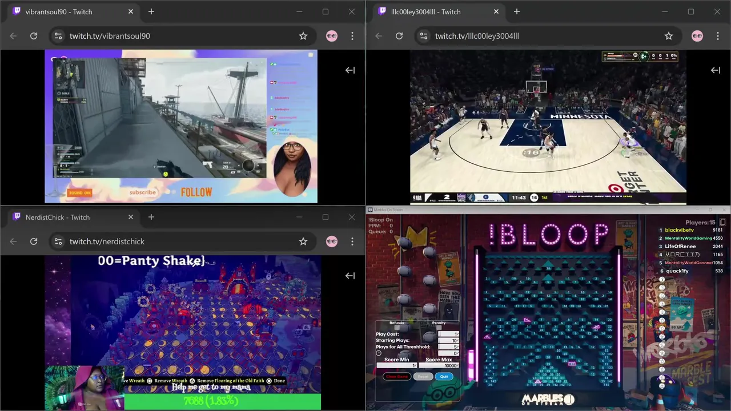Enable the Refunds checkbox in Marbles On Stream
731x411 pixels.
[x=397, y=328]
